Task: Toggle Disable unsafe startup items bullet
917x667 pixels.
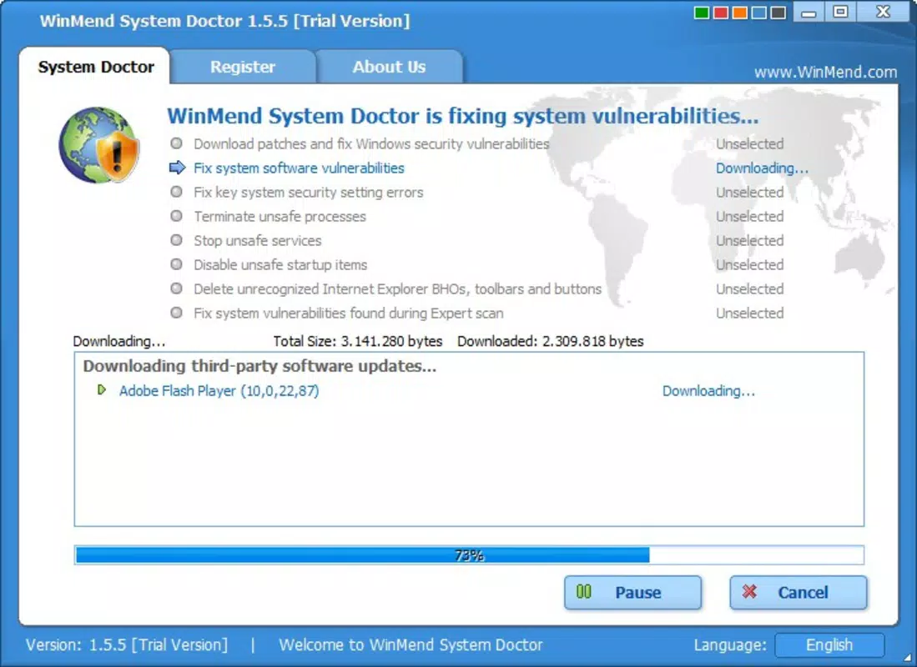Action: 176,264
